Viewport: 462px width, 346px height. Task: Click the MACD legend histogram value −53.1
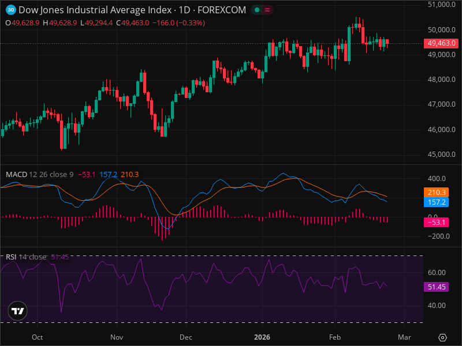click(87, 175)
